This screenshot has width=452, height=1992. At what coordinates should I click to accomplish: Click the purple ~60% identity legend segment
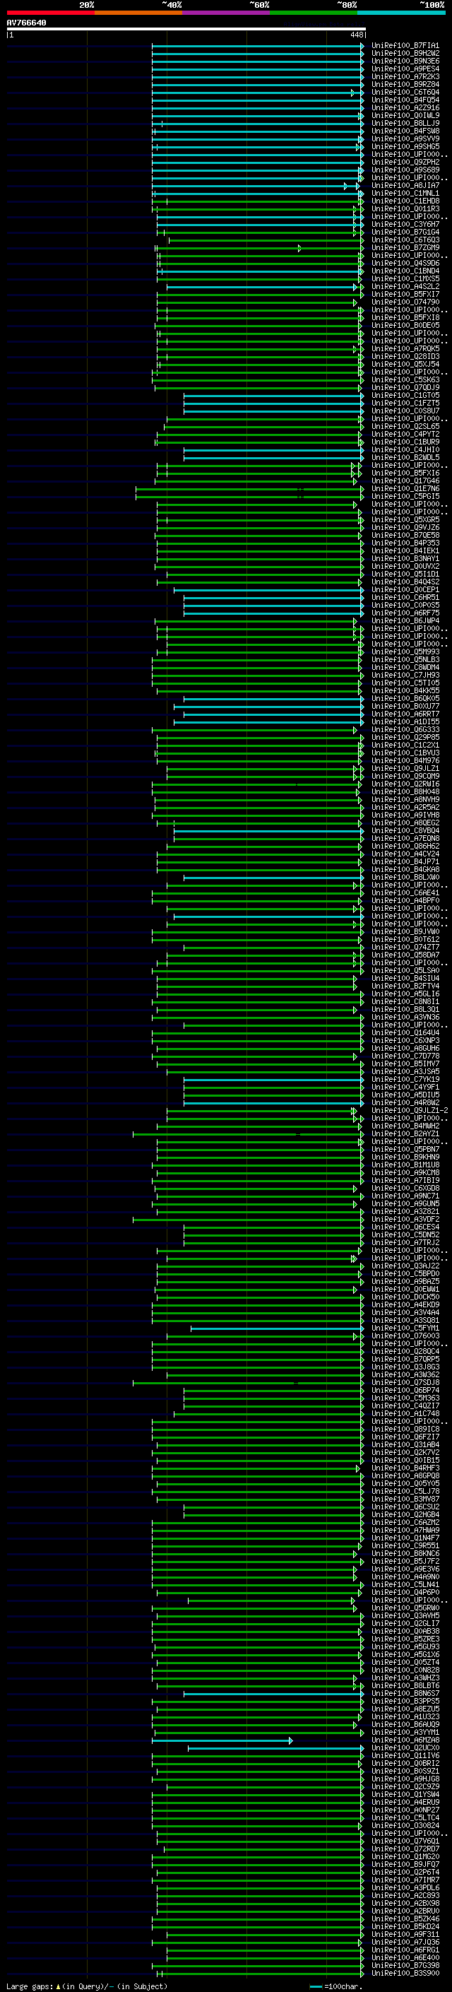coord(225,13)
